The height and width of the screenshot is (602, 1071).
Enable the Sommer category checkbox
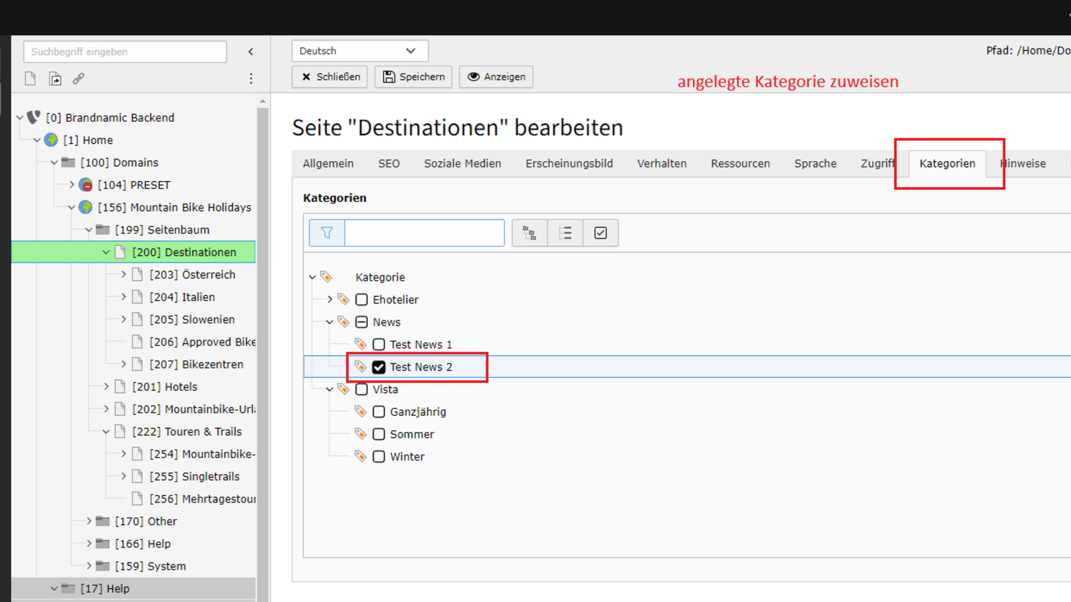pos(379,434)
